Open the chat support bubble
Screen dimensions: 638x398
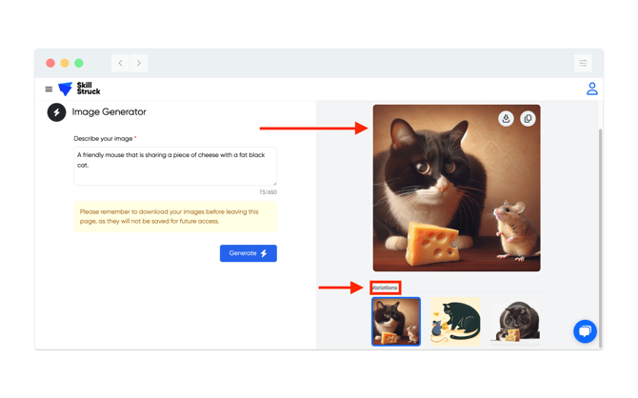click(585, 330)
